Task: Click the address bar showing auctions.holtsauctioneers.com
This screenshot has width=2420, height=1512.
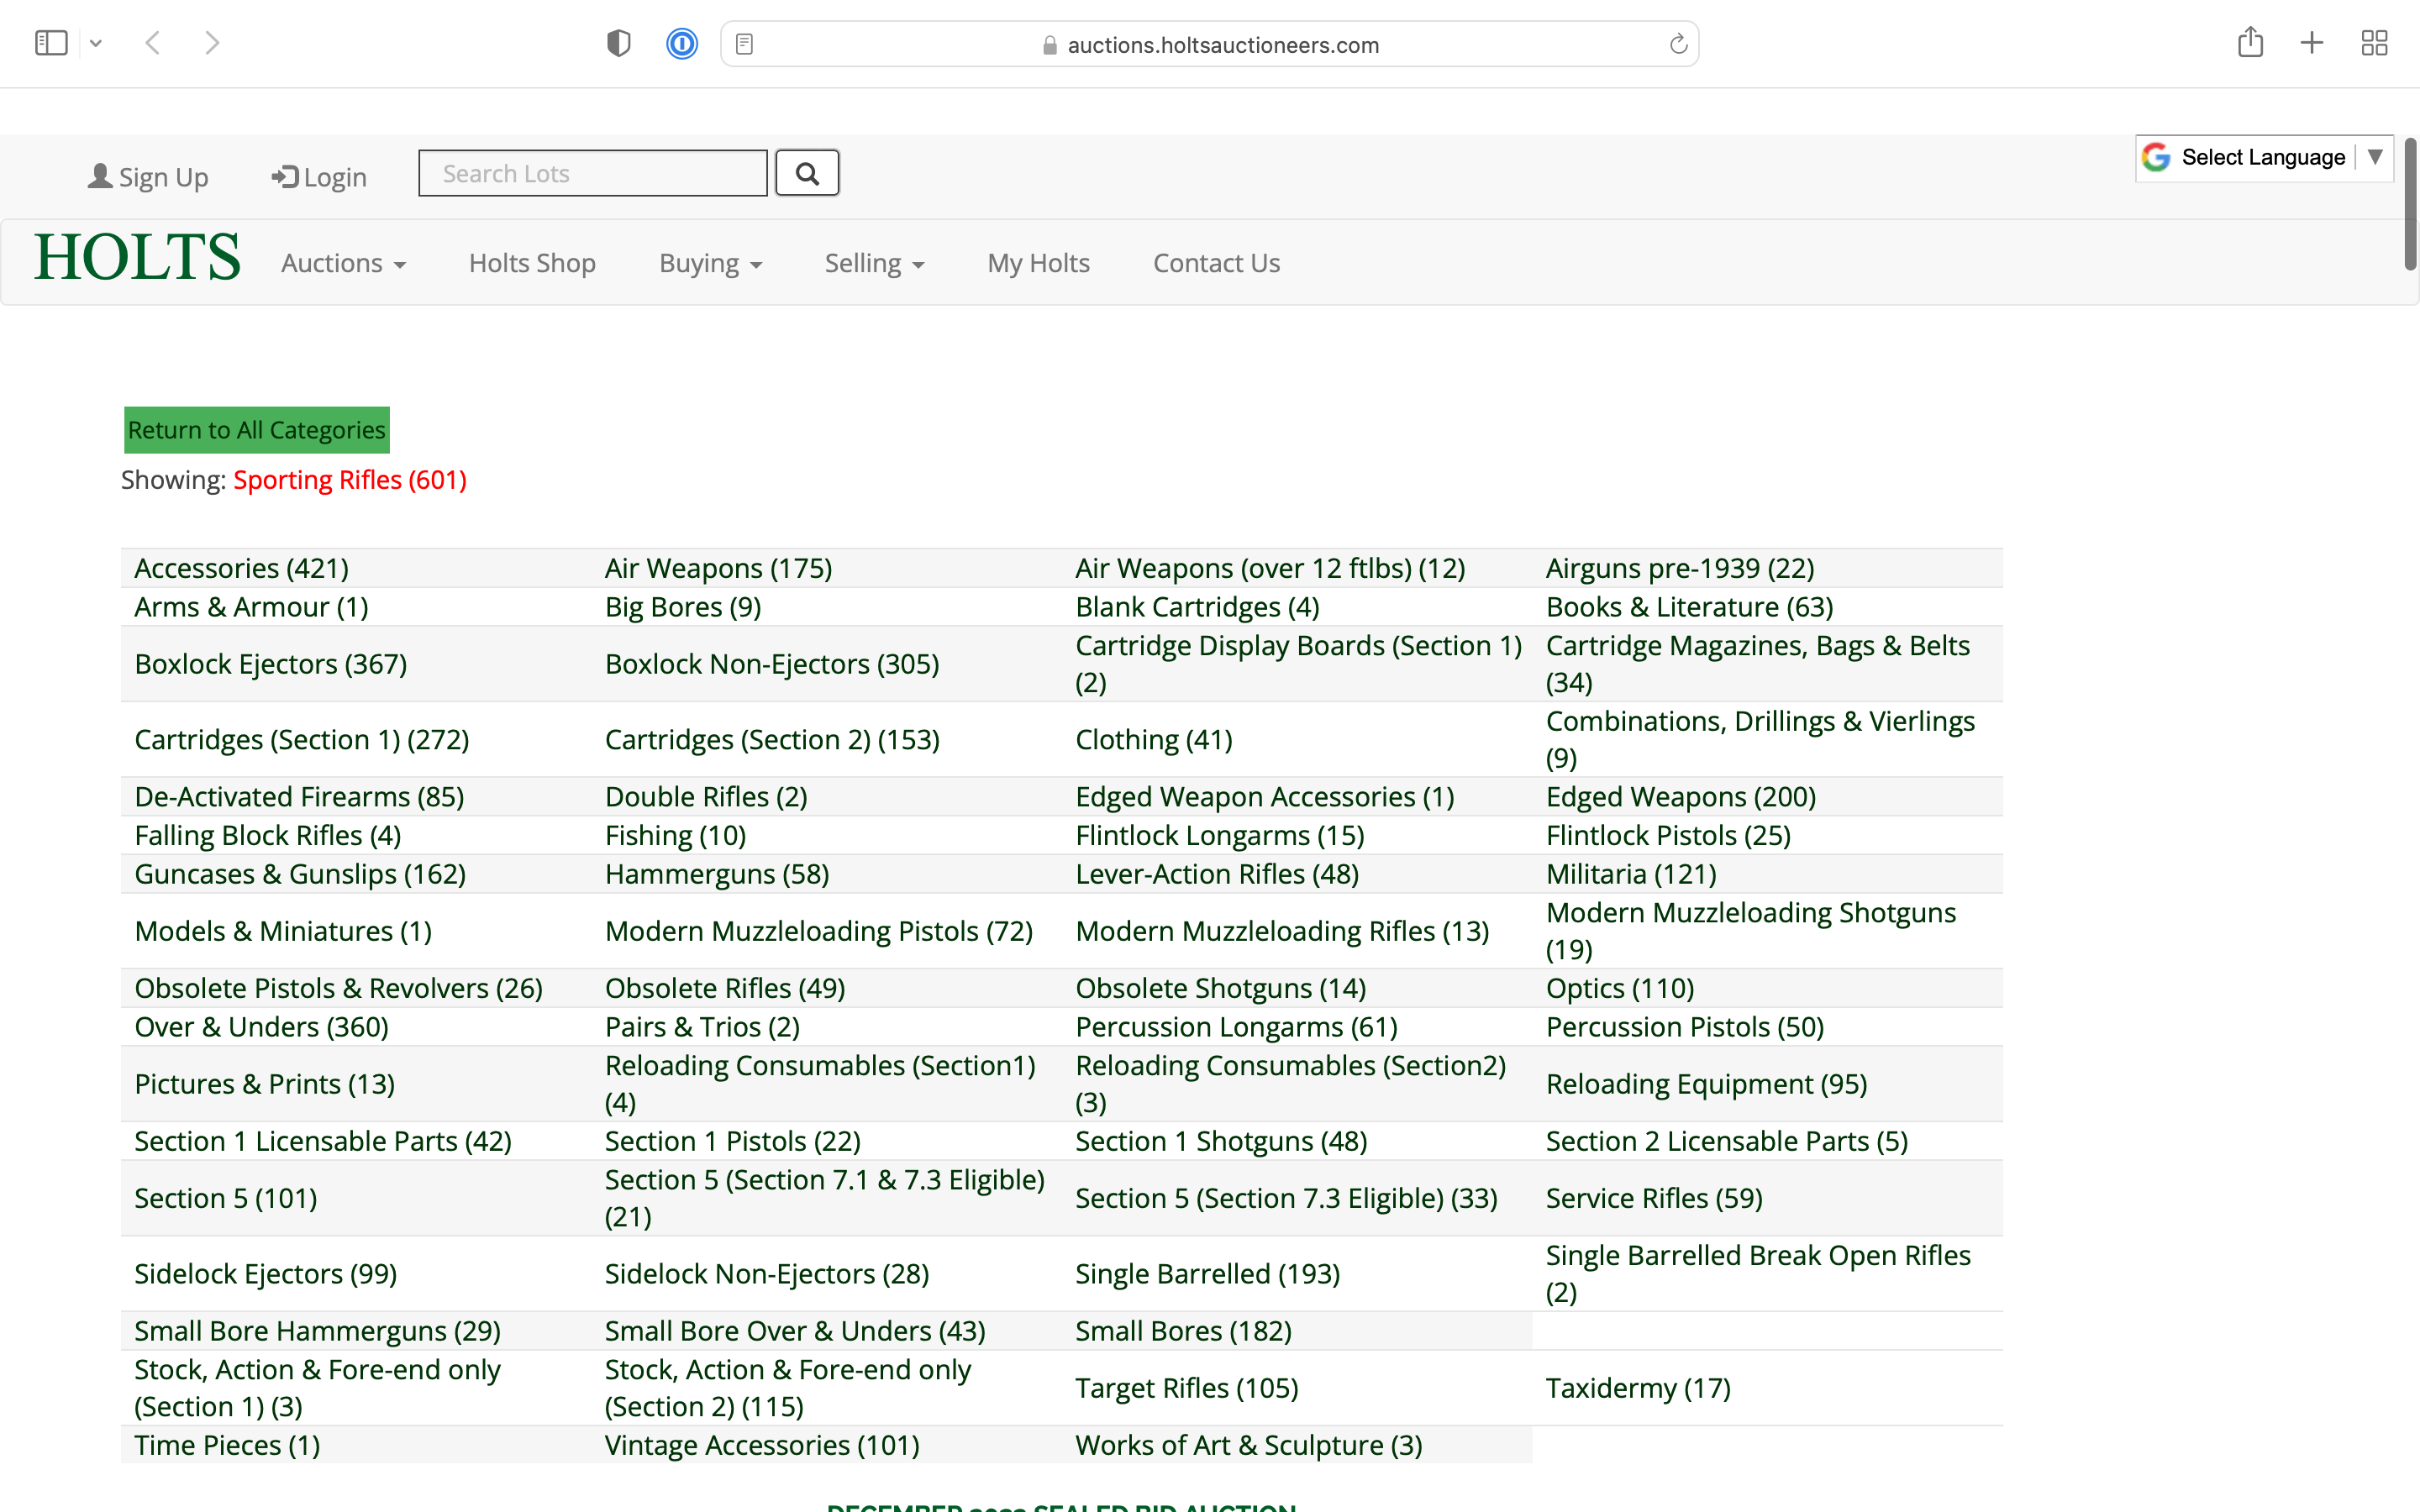Action: [1210, 44]
